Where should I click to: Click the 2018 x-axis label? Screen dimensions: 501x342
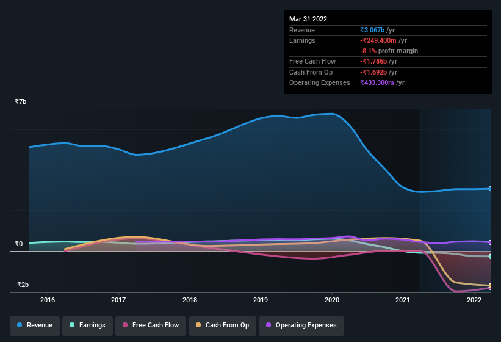(x=190, y=300)
